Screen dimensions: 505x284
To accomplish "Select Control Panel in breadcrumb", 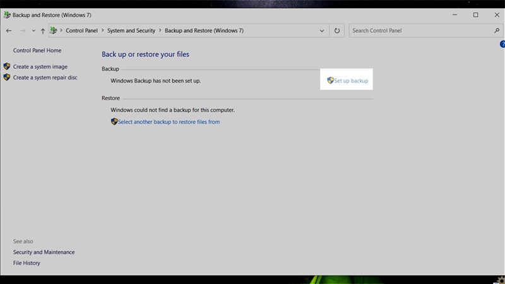I will tap(81, 30).
